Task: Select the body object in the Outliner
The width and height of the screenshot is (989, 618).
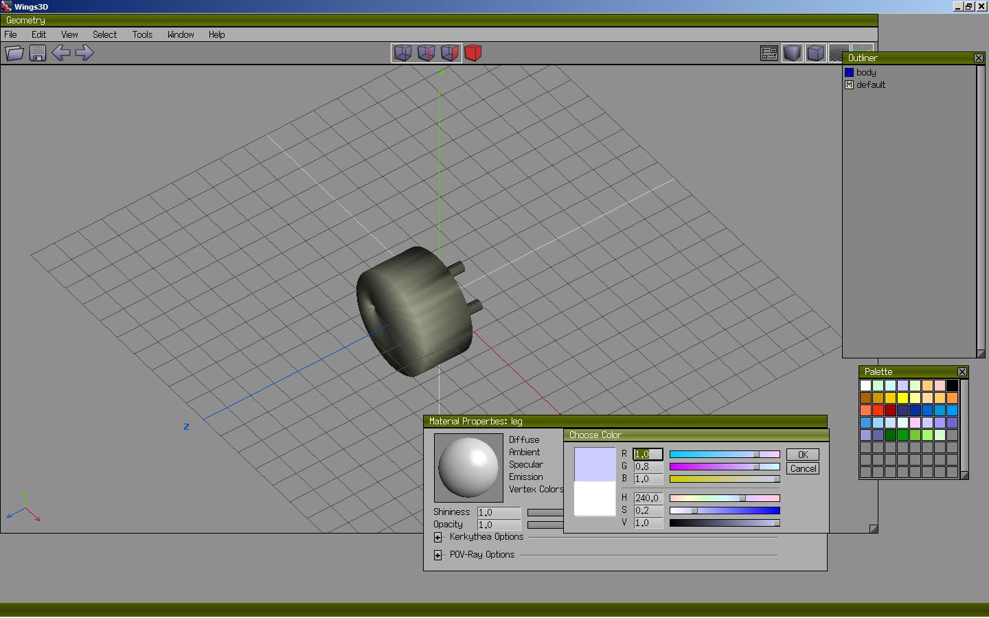Action: 865,72
